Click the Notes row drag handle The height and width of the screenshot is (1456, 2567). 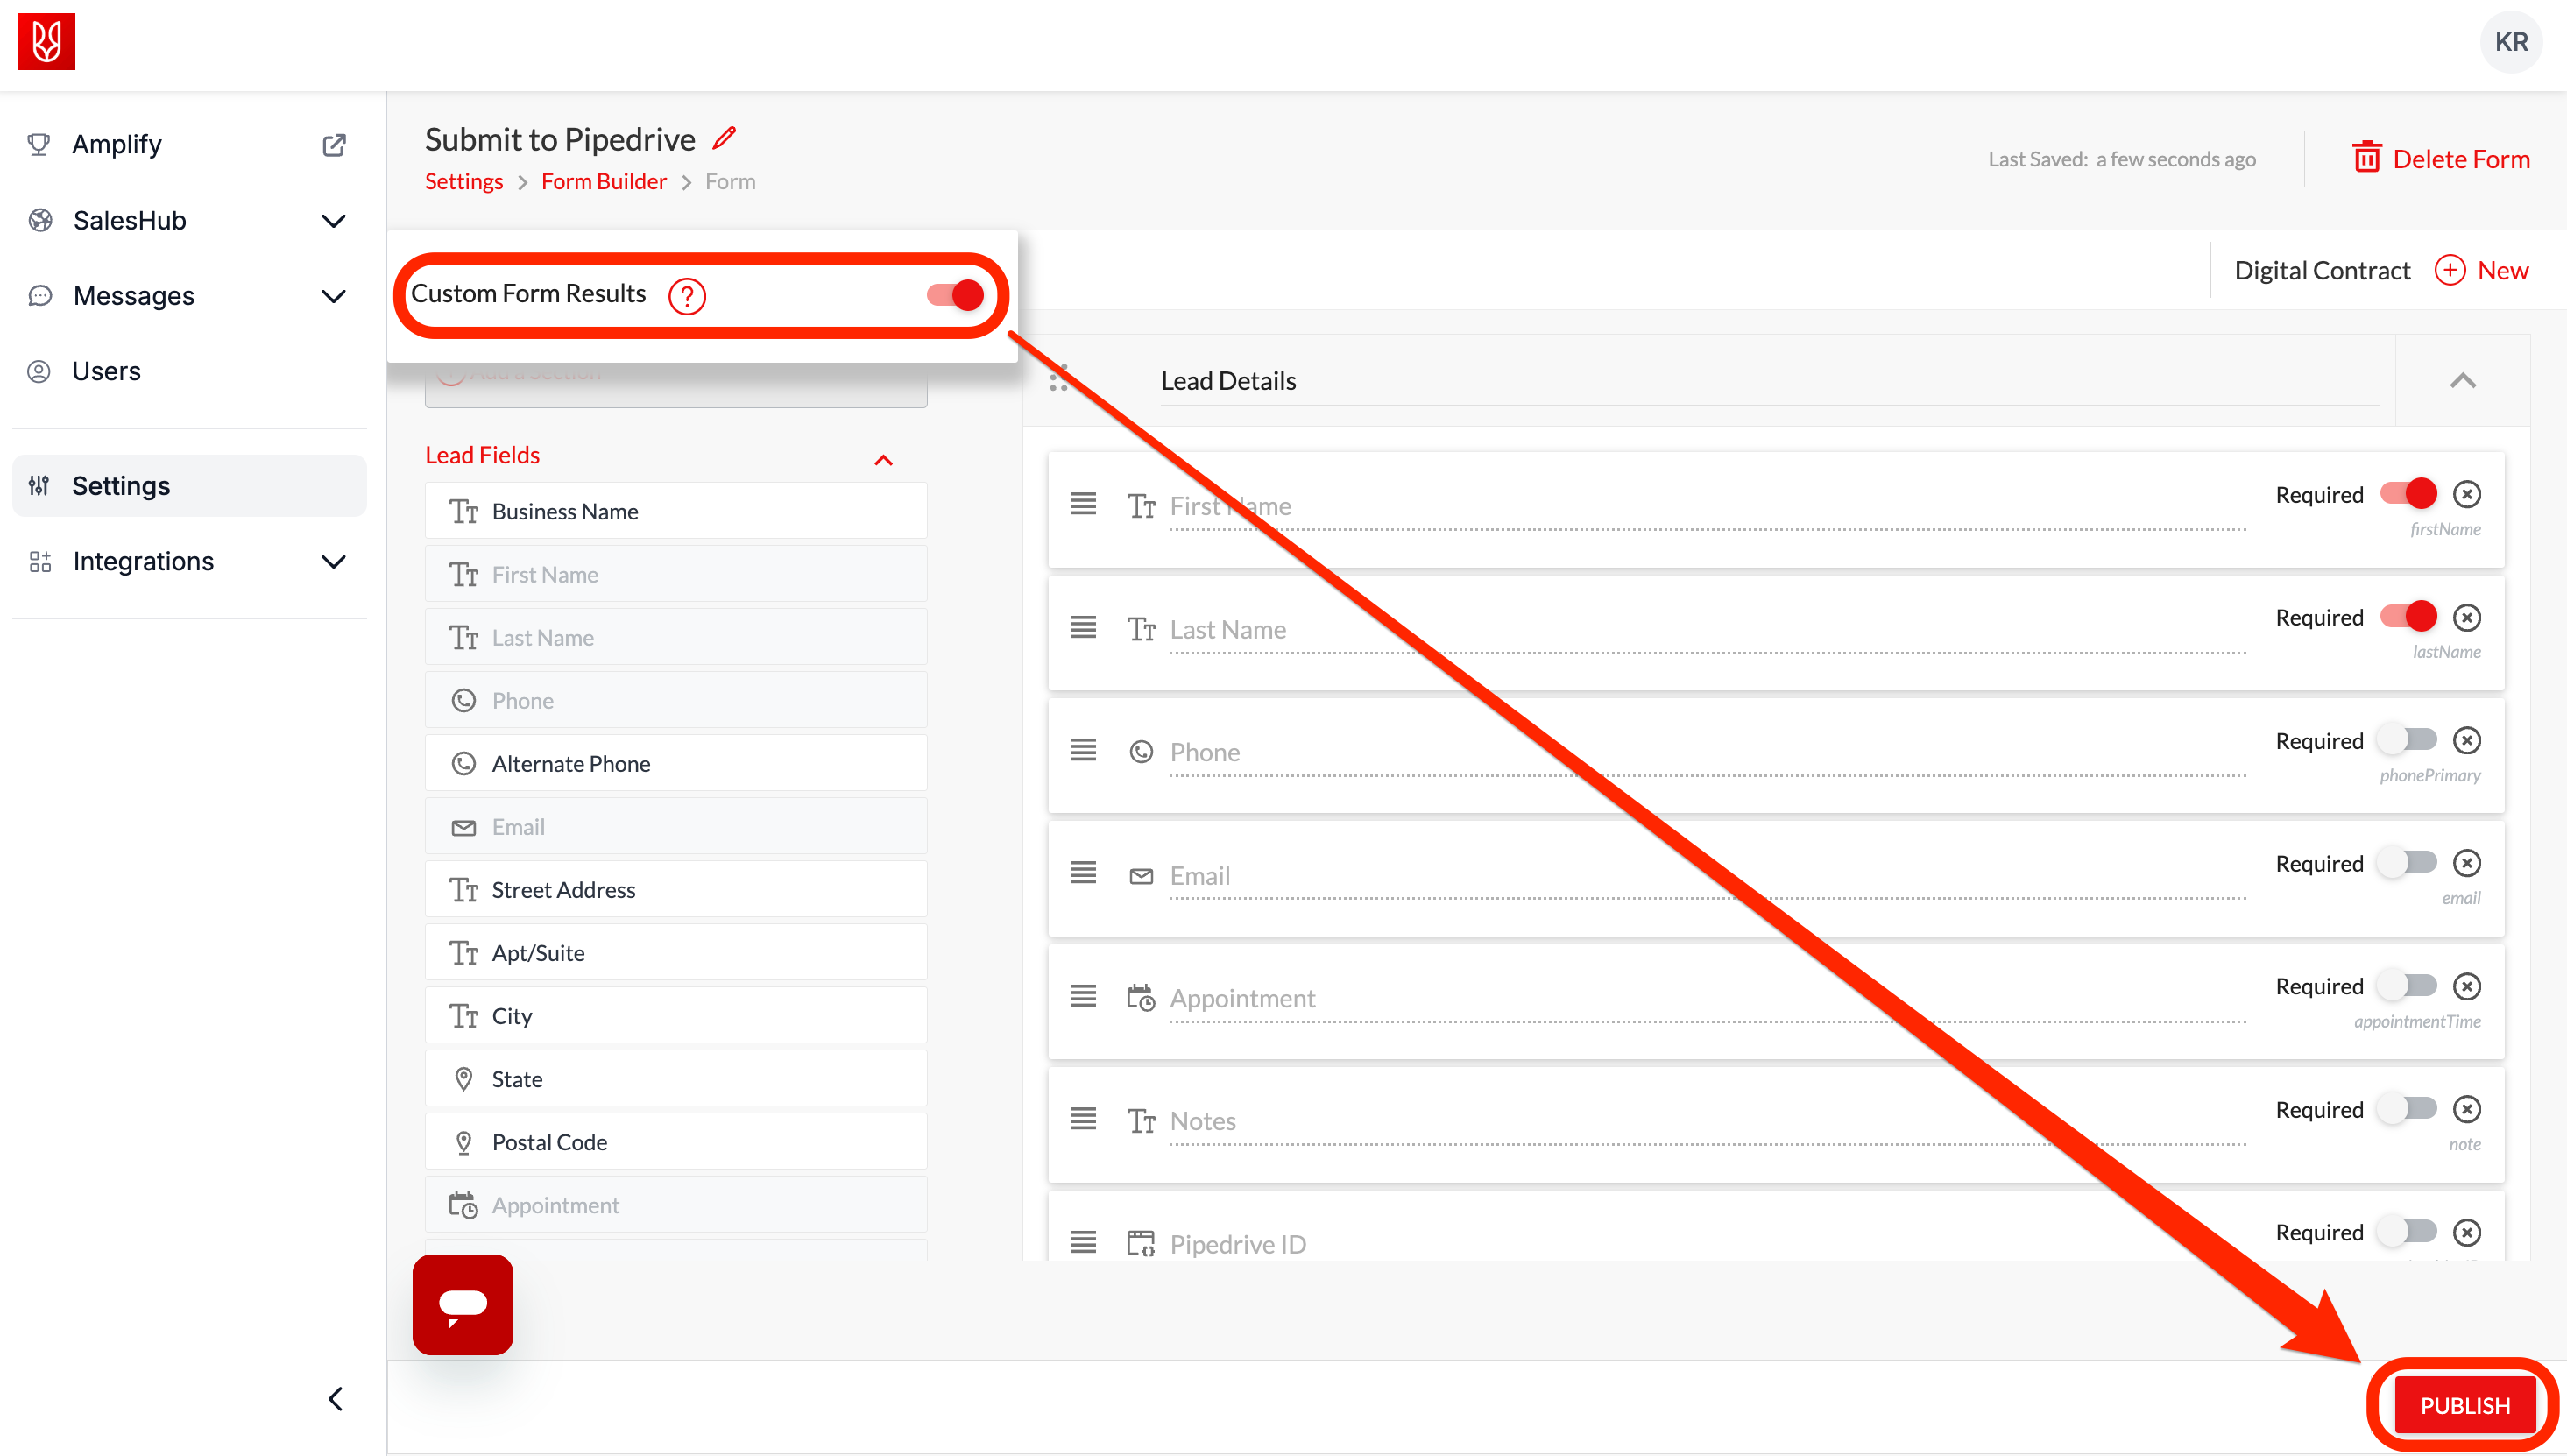click(x=1083, y=1118)
